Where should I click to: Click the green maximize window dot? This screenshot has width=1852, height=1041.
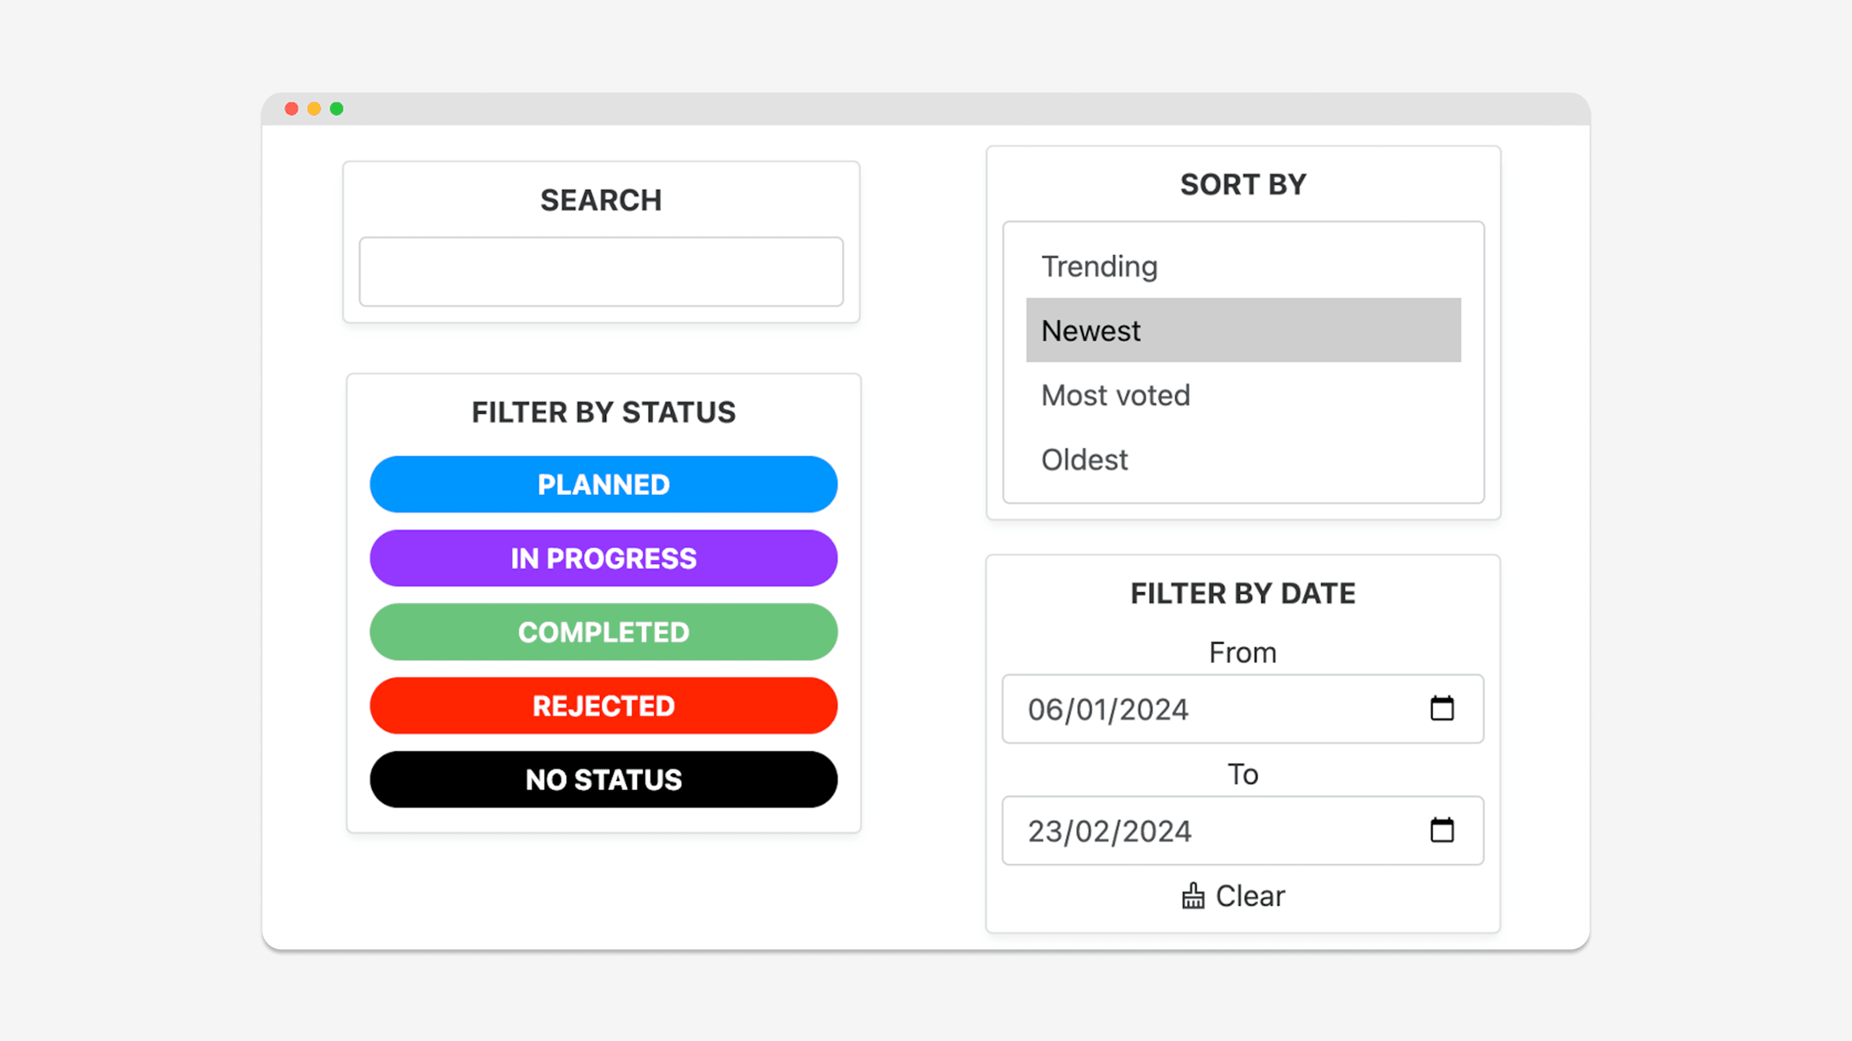point(337,108)
